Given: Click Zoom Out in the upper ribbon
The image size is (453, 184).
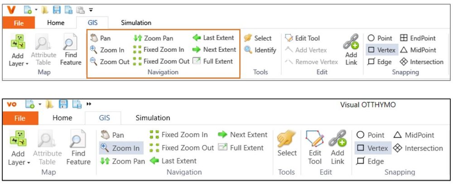Looking at the screenshot, I should click(x=110, y=61).
